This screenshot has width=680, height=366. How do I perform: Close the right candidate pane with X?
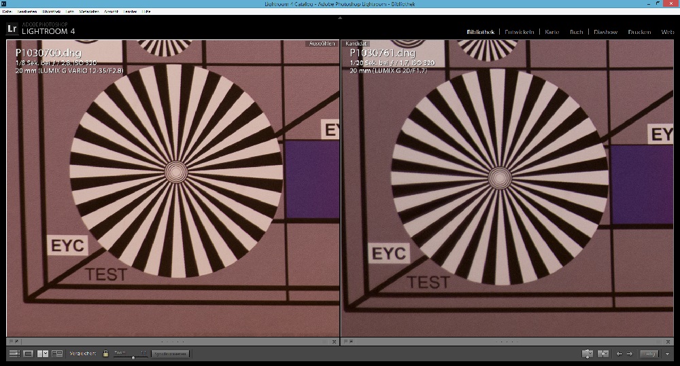coord(669,342)
